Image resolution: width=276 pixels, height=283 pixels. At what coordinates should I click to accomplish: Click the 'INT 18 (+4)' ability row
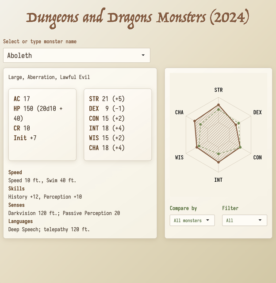tap(107, 128)
